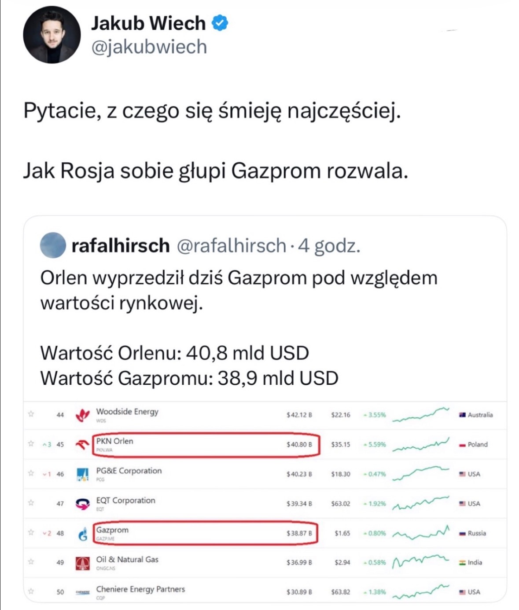Toggle favorite star for Woodside Energy
519x610 pixels.
click(x=31, y=414)
